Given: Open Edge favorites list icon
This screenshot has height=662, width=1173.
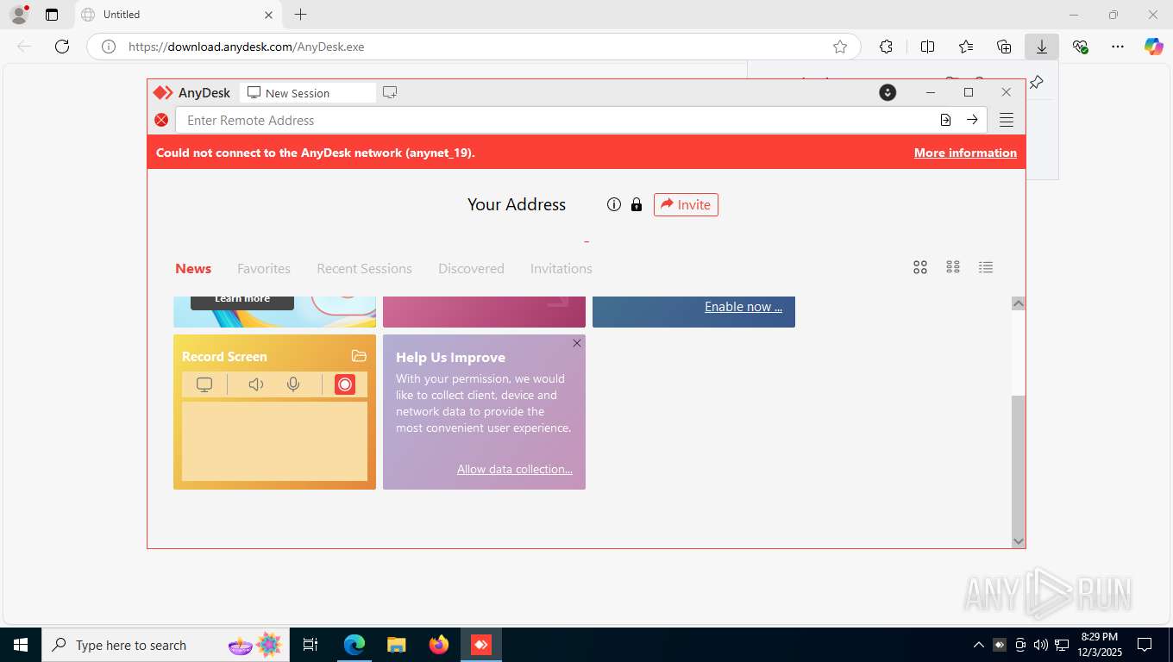Looking at the screenshot, I should click(966, 47).
